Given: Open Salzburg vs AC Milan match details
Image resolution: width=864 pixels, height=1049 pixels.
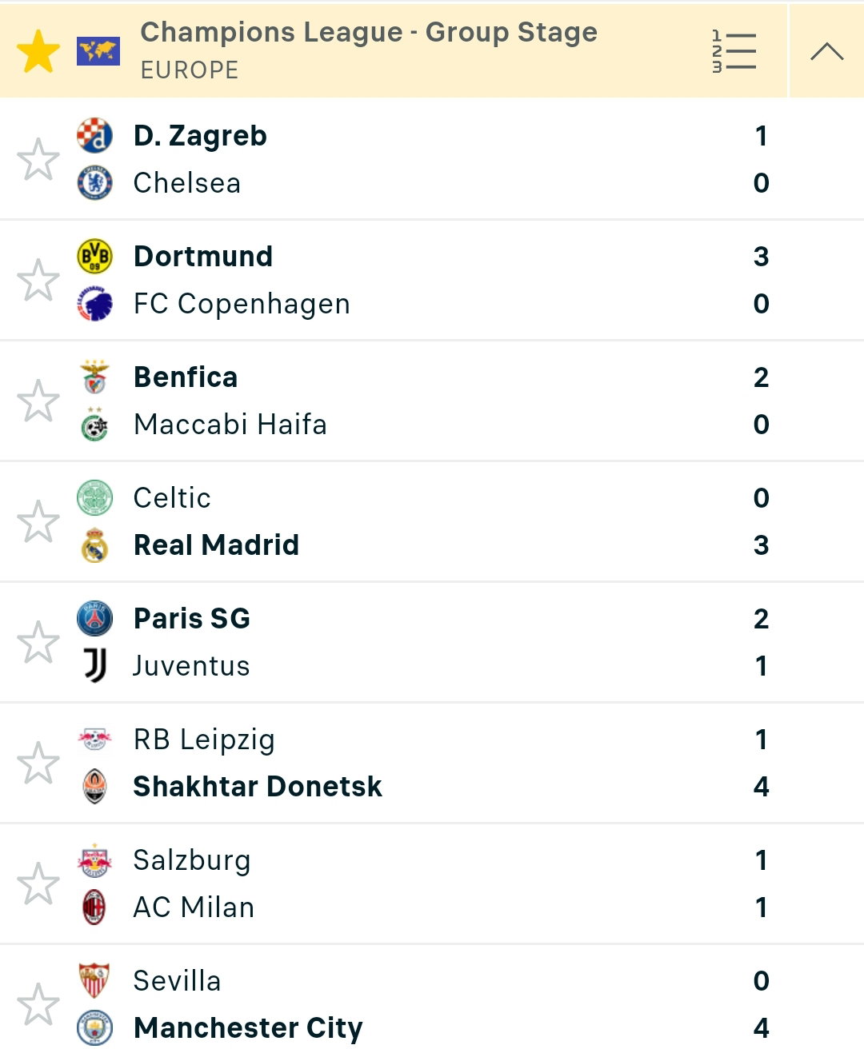Looking at the screenshot, I should point(432,883).
